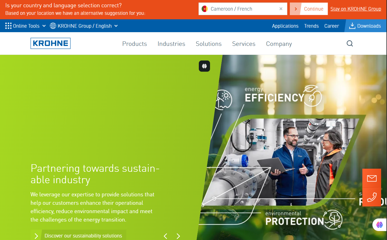Screen dimensions: 387x240
Task: Click Stay on KROHNE Group link
Action: coord(356,9)
